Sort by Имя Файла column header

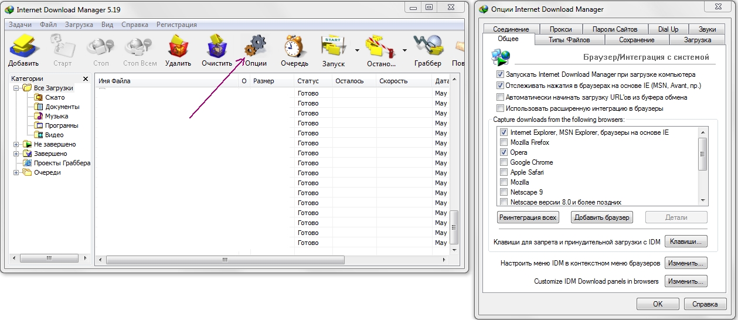point(167,81)
